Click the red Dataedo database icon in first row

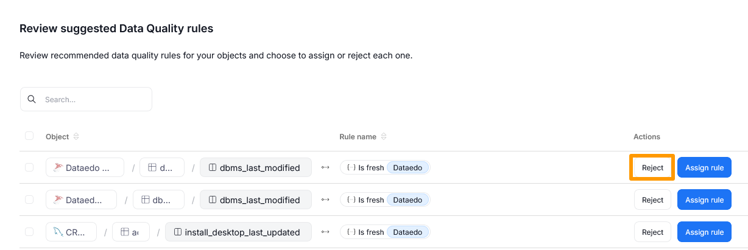click(x=58, y=167)
